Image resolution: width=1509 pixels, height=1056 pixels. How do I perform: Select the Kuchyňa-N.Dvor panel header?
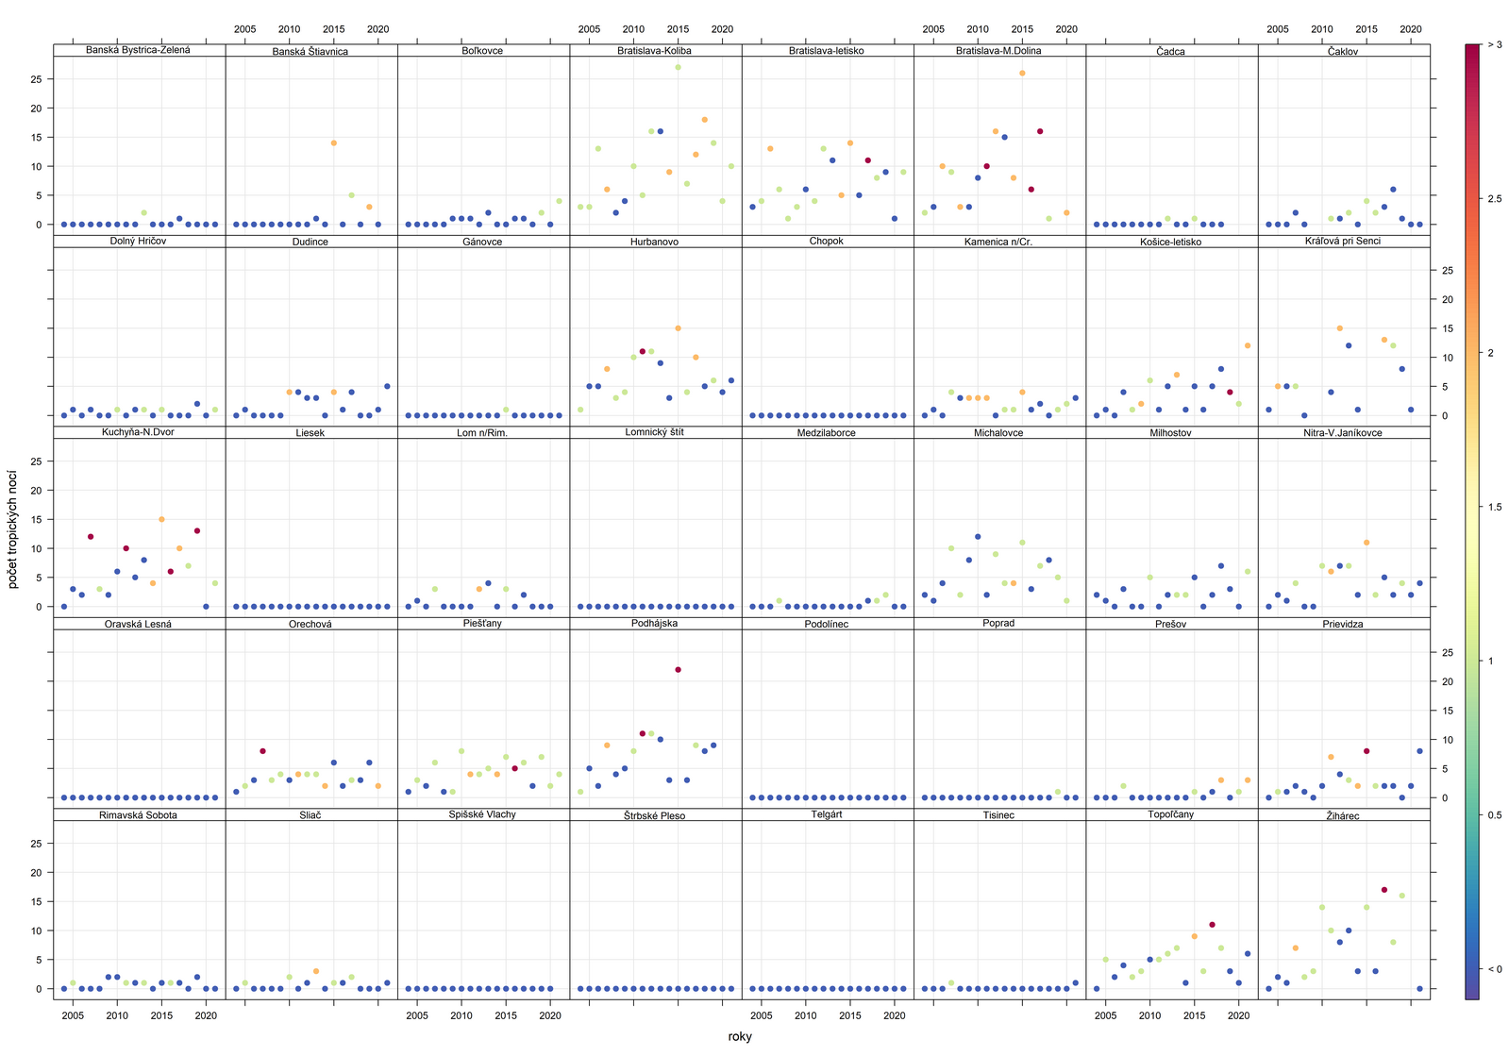click(x=139, y=432)
